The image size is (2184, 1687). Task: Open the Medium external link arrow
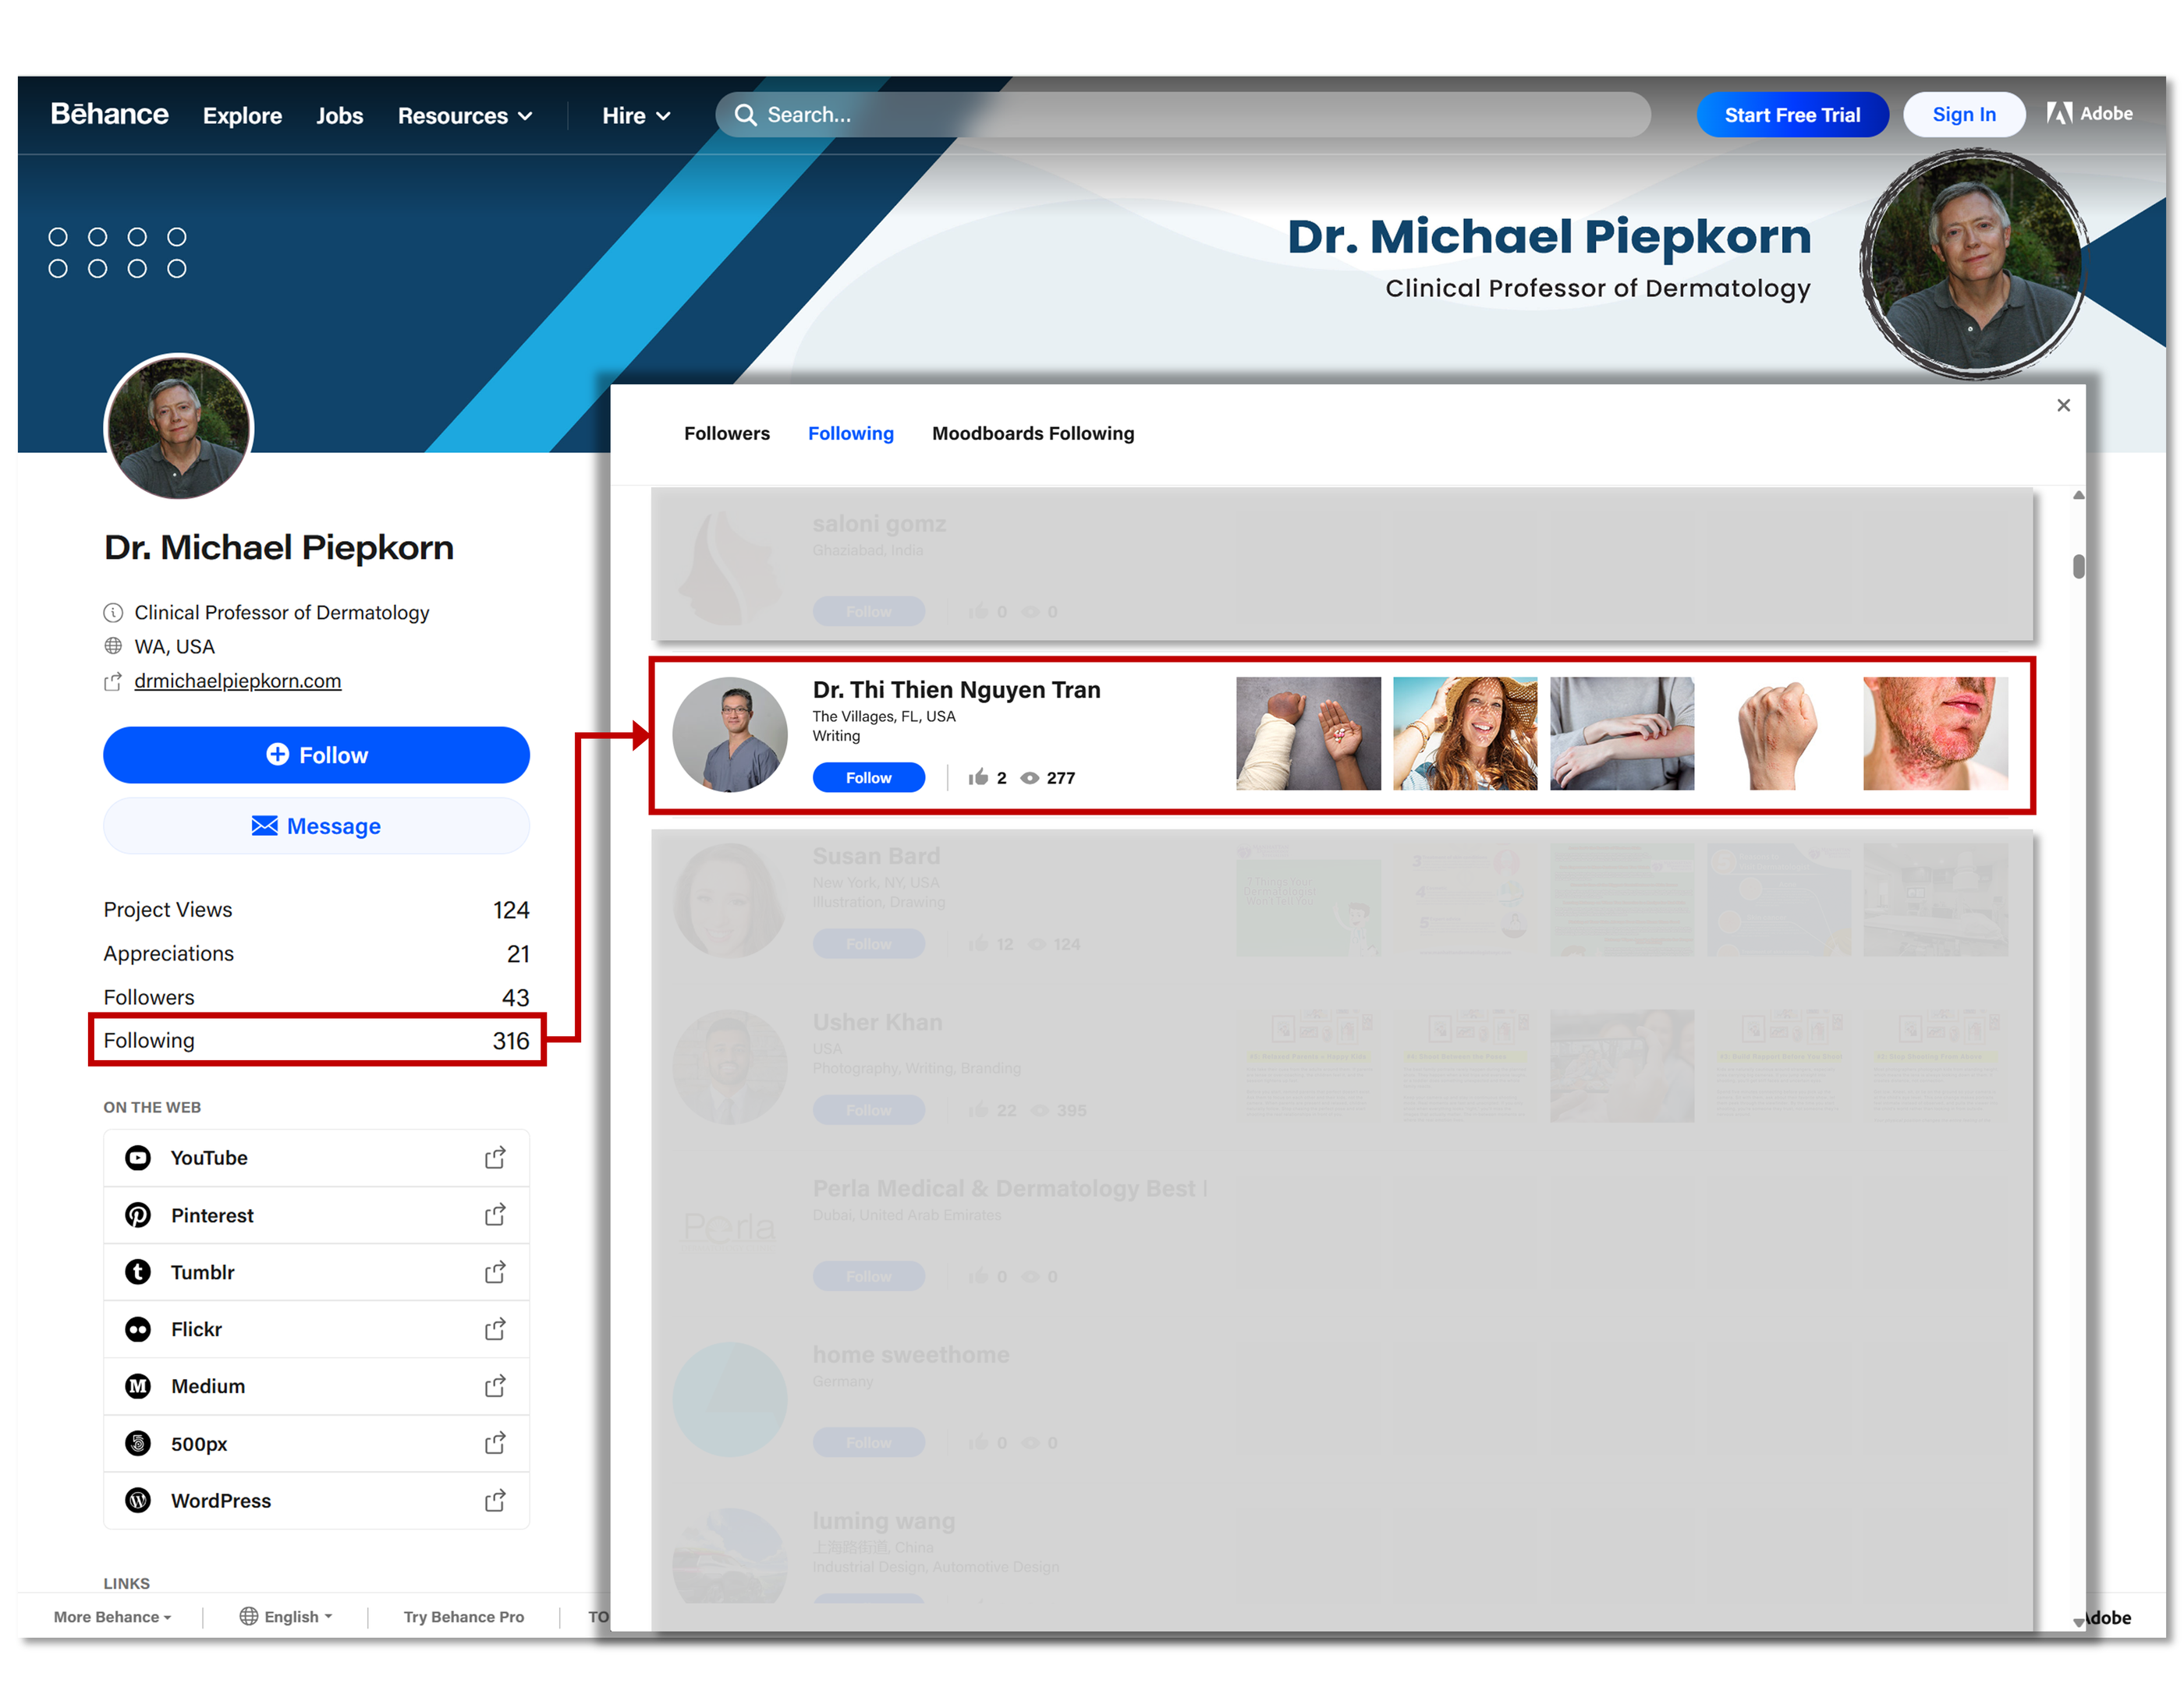tap(495, 1386)
